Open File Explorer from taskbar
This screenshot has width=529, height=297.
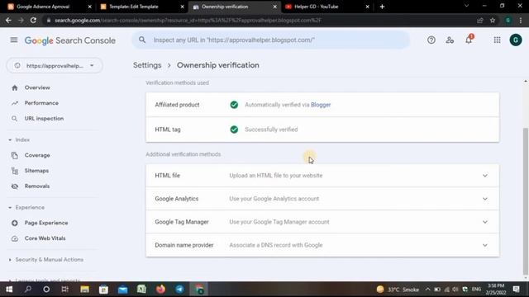coord(84,290)
